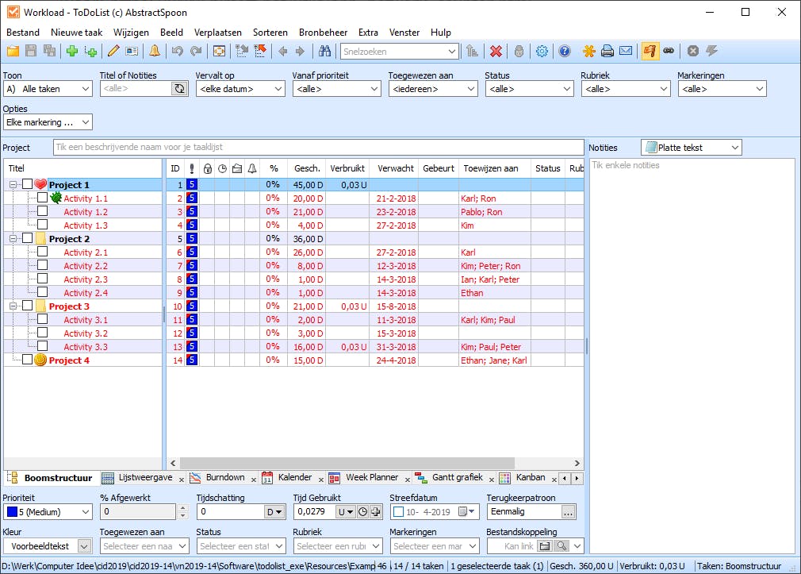
Task: Collapse the Project 3 tree node
Action: (13, 306)
